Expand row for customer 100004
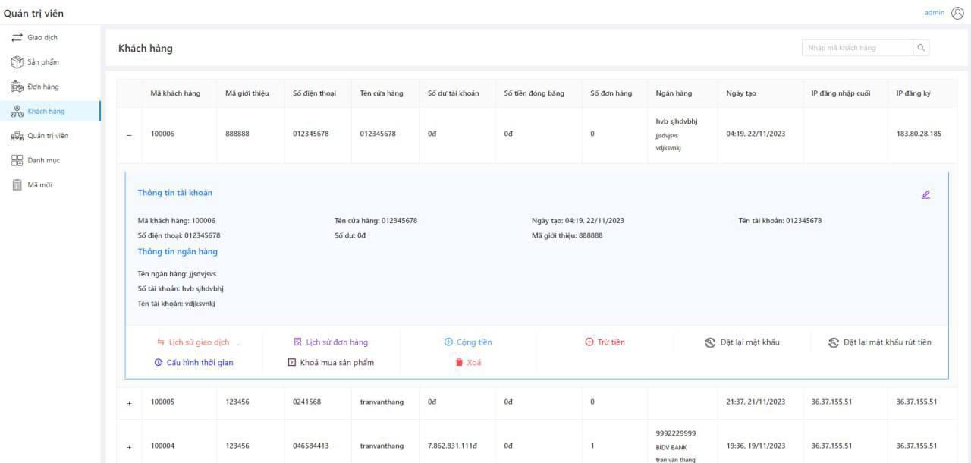Viewport: 971px width, 463px height. [x=129, y=446]
